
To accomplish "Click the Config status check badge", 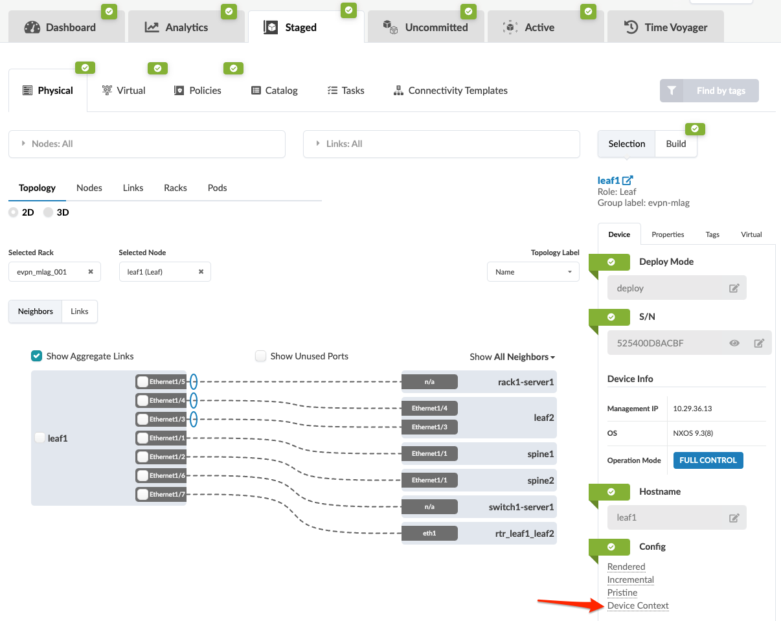I will 610,547.
